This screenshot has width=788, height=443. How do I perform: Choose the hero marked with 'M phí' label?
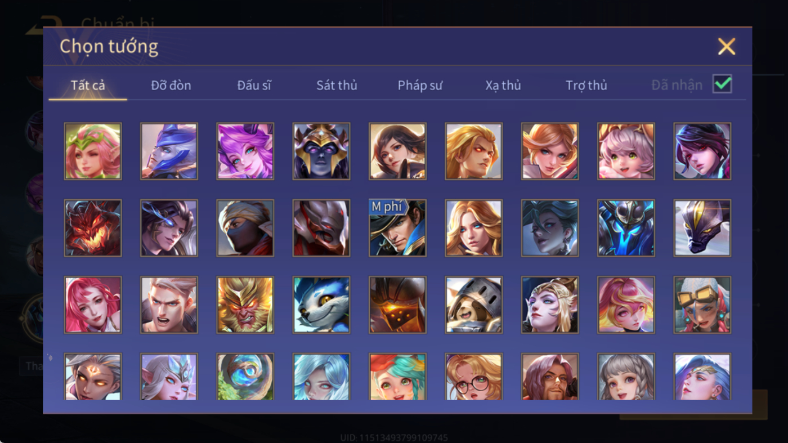pos(397,228)
